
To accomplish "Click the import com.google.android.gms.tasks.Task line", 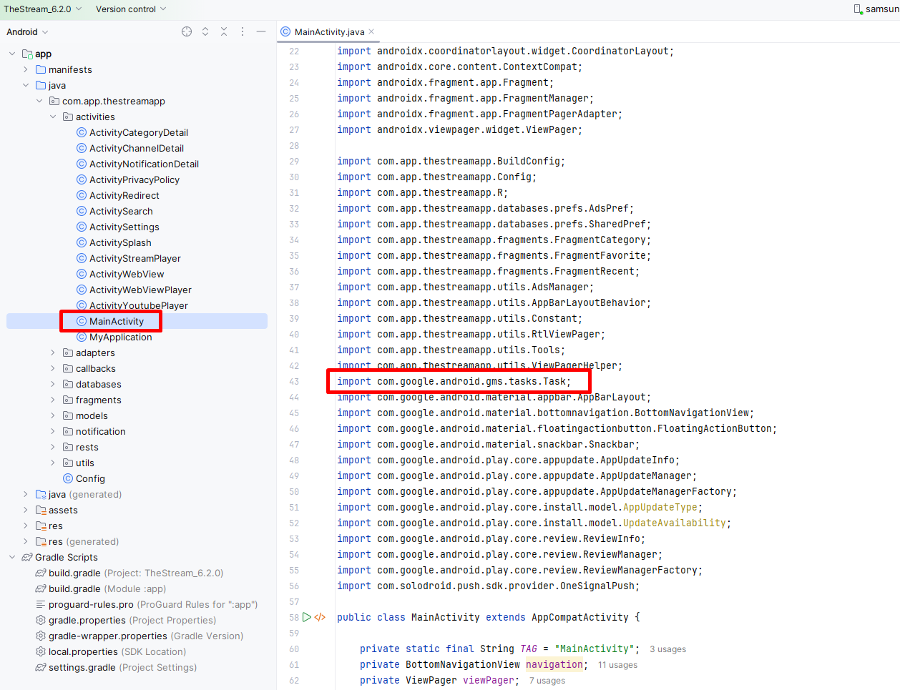I will [x=454, y=381].
